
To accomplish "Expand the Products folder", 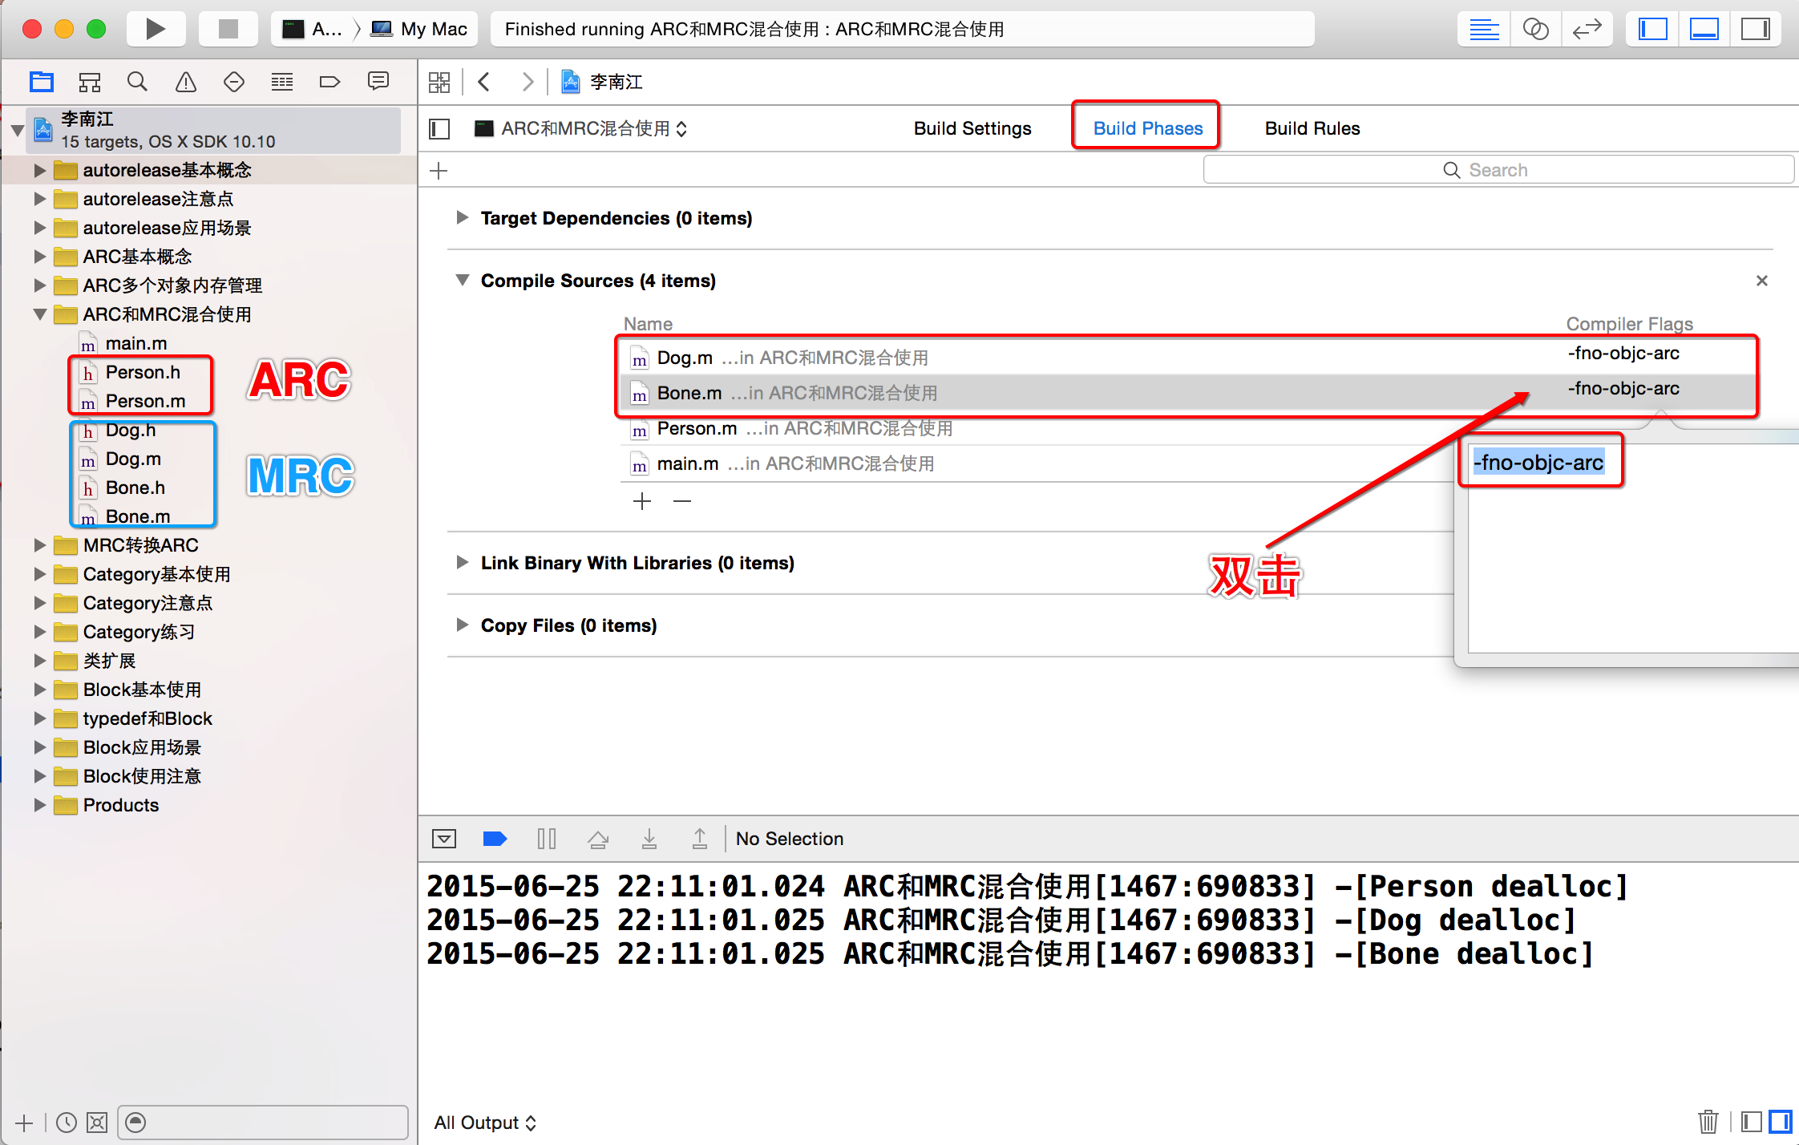I will (39, 805).
